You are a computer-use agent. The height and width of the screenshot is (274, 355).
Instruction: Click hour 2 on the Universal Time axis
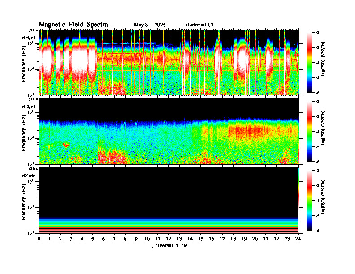pos(61,239)
